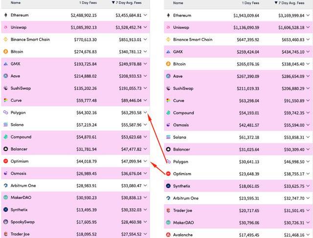Click the Bitcoin icon in left table
This screenshot has height=238, width=313.
(x=6, y=52)
